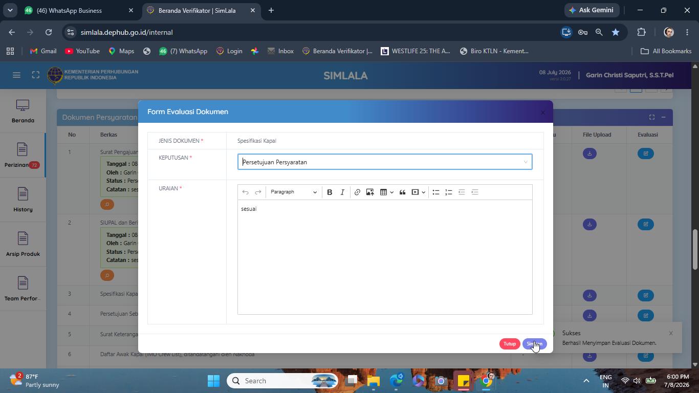Download file for Persetujuan Seb row
Screen dimensions: 699x393
point(589,315)
